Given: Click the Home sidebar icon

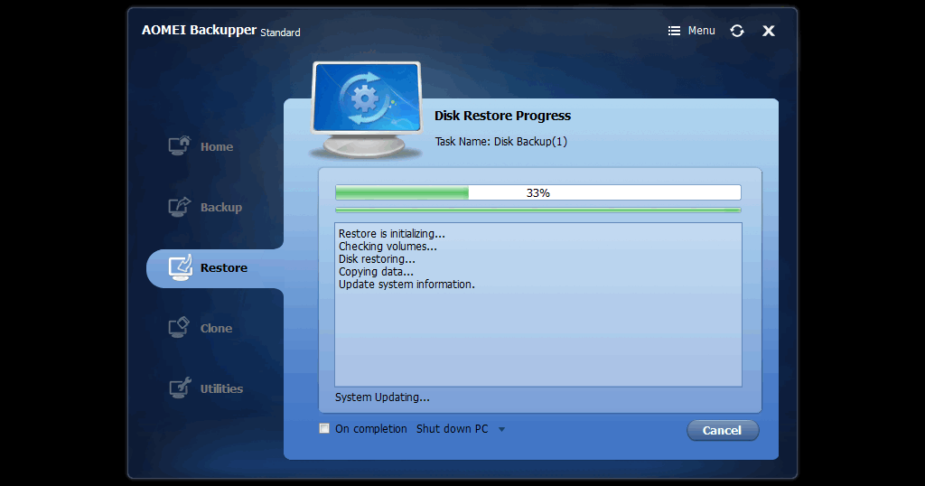Looking at the screenshot, I should click(x=180, y=145).
